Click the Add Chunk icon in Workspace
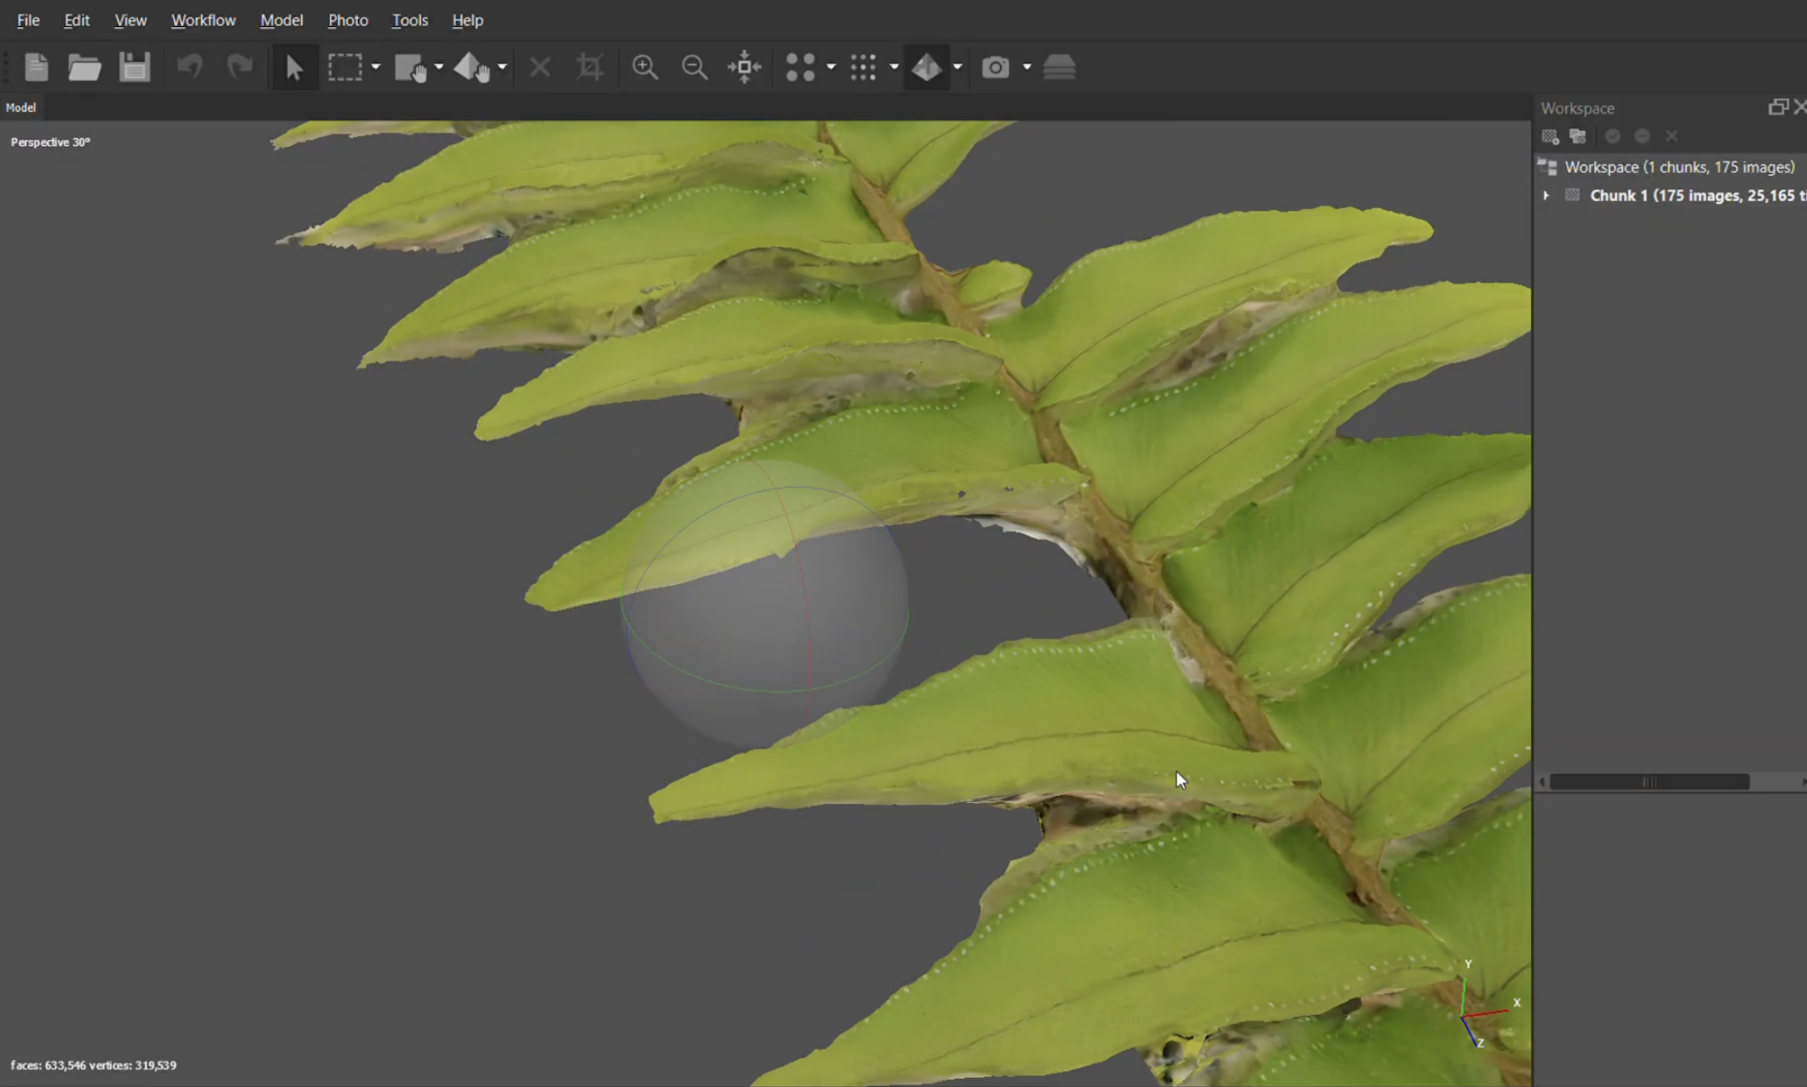 pyautogui.click(x=1550, y=136)
